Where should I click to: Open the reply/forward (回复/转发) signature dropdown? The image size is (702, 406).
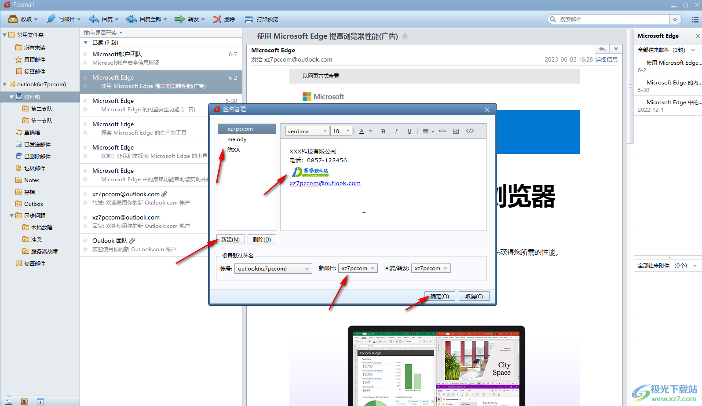(431, 268)
